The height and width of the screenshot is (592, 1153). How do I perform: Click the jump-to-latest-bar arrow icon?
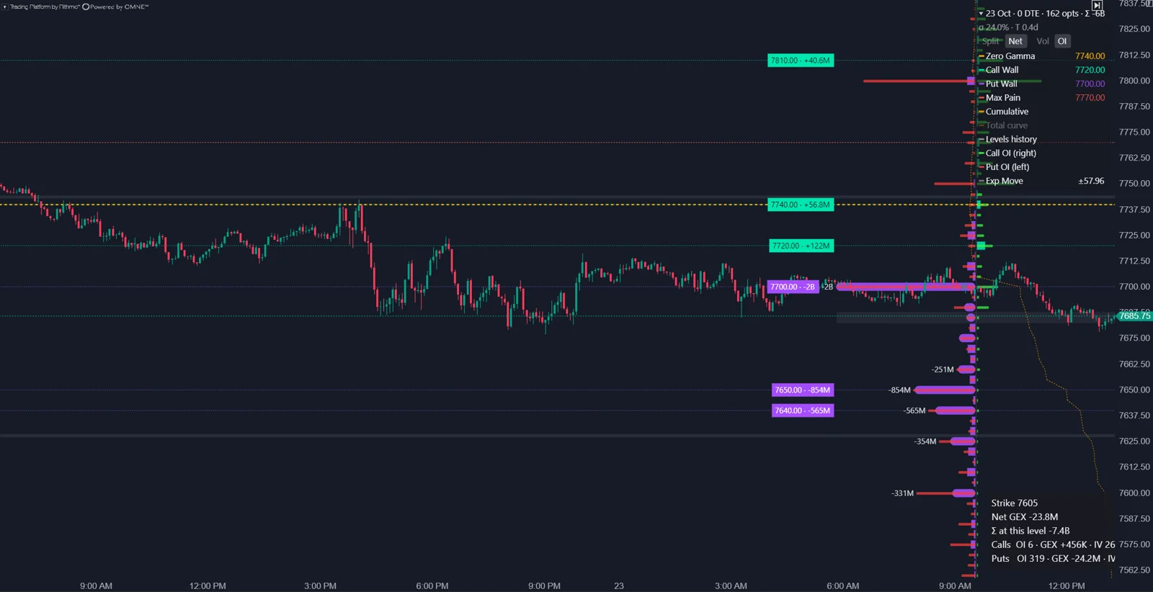[1097, 5]
